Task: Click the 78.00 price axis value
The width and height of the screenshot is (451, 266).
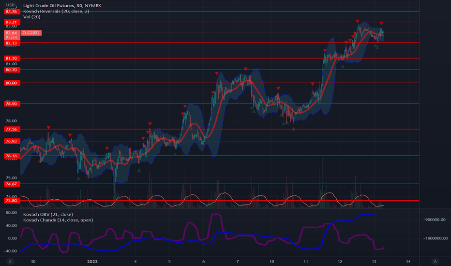Action: pyautogui.click(x=11, y=121)
